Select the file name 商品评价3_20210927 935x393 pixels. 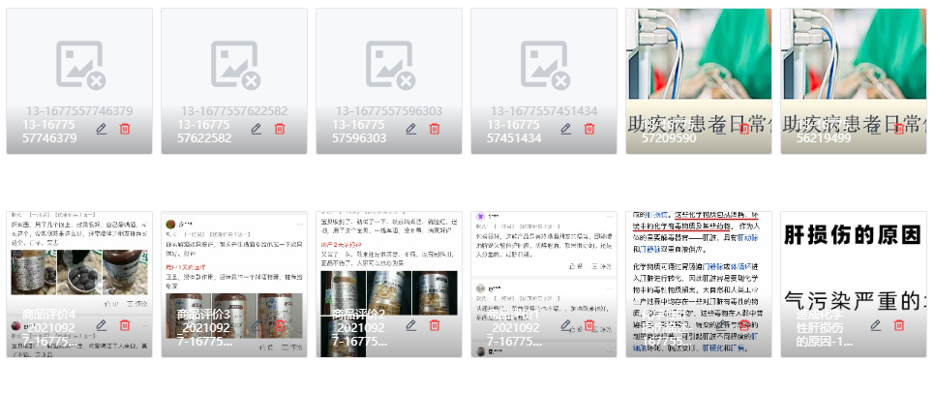[x=204, y=328]
